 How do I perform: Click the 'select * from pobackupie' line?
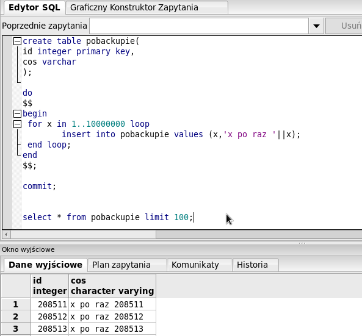click(x=81, y=217)
